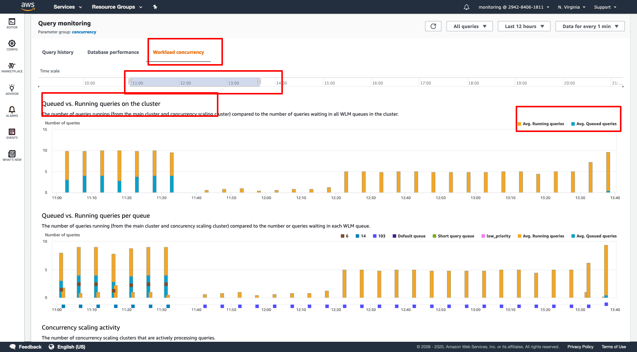Switch to Database performance tab
The width and height of the screenshot is (637, 352).
pos(113,52)
